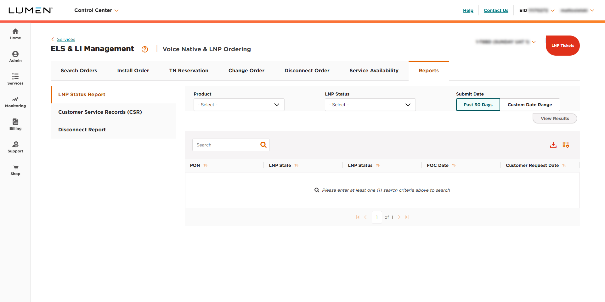Switch to the Search Orders tab
Image resolution: width=605 pixels, height=302 pixels.
coord(79,71)
